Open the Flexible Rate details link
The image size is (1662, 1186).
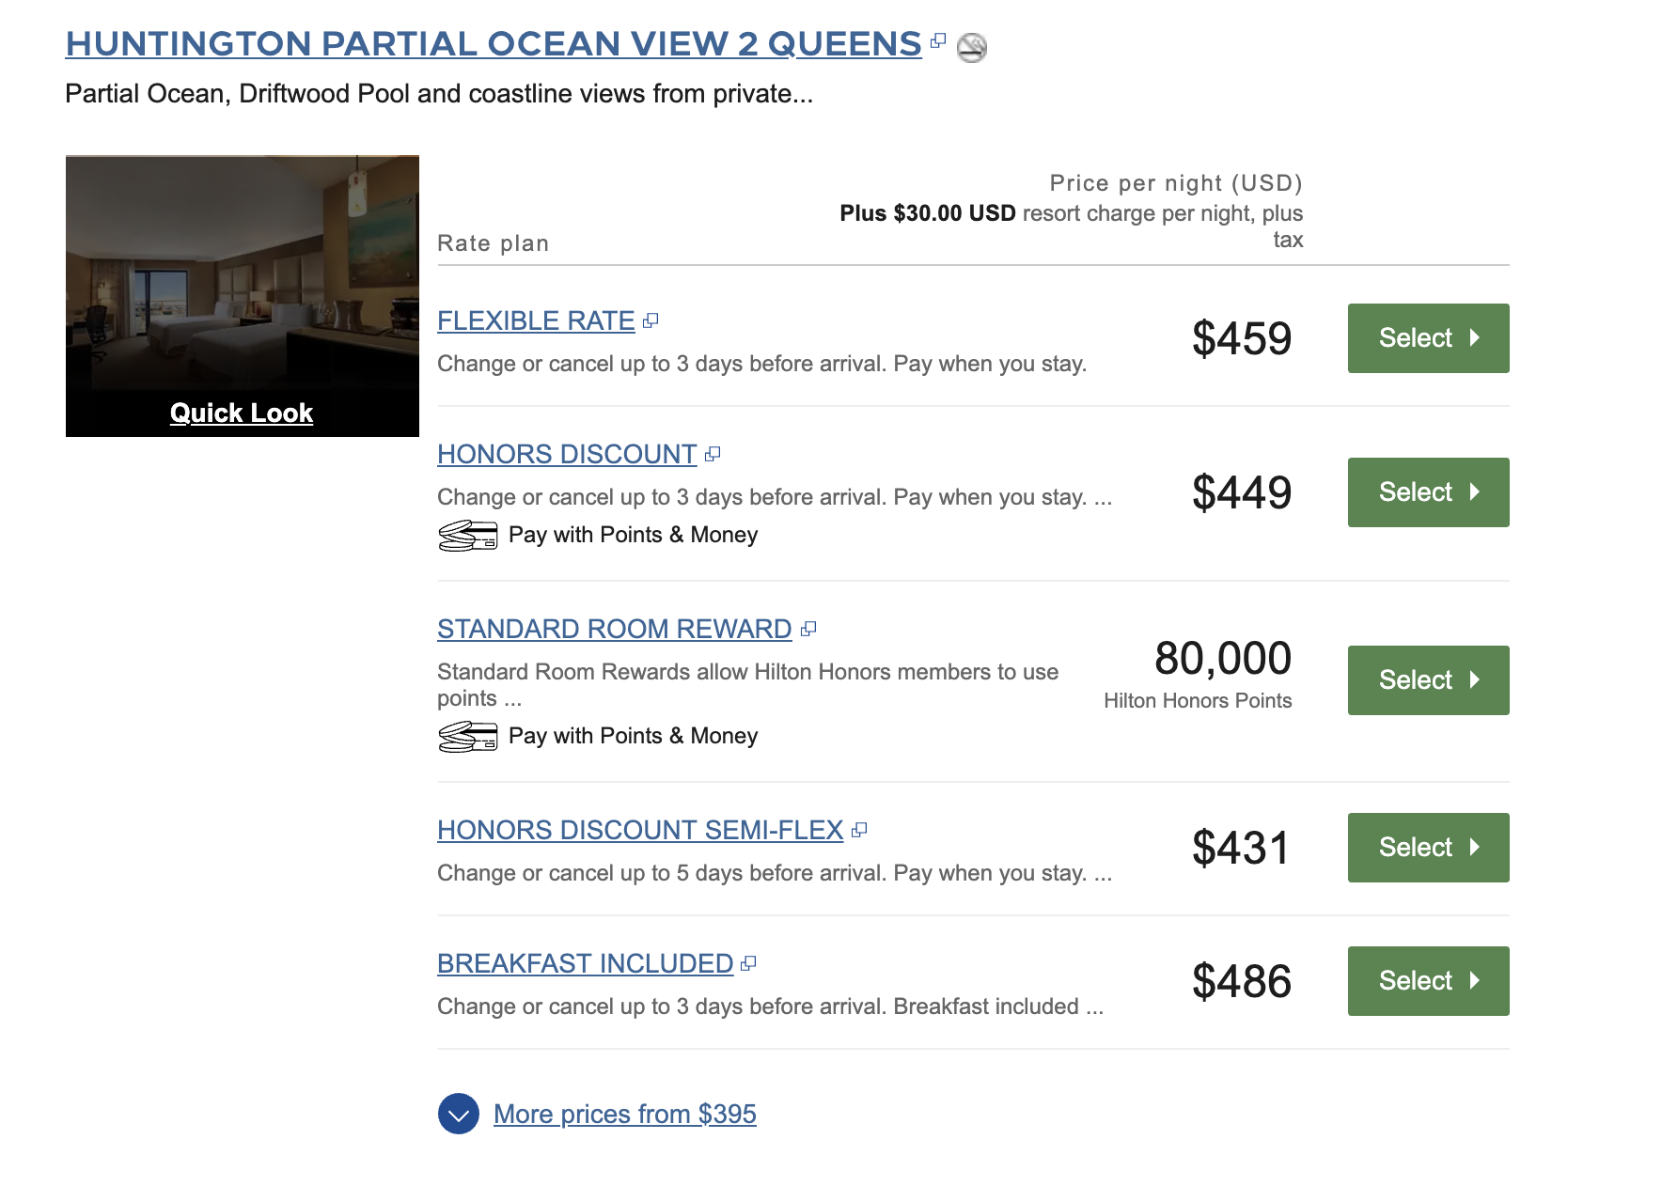(536, 320)
